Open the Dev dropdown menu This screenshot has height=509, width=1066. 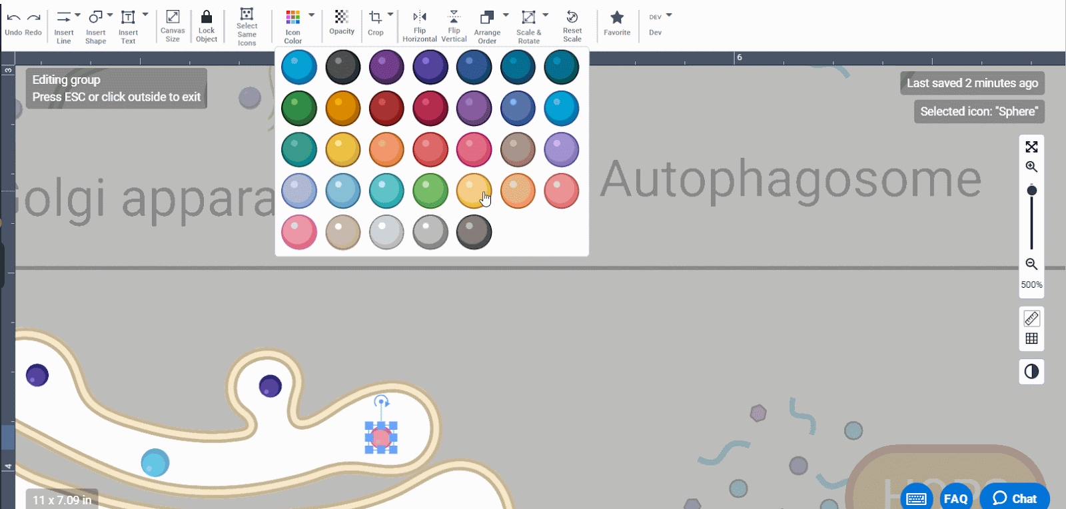pos(669,15)
